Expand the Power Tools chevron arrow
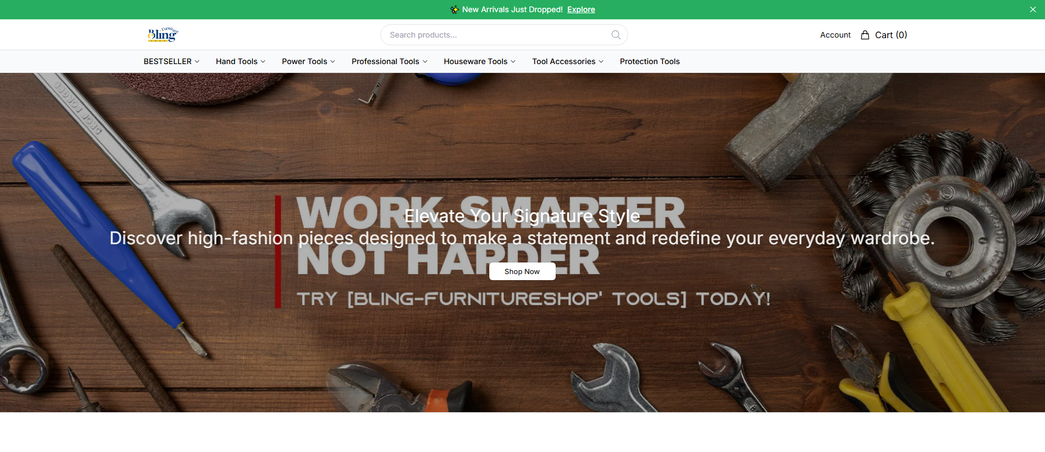This screenshot has width=1045, height=452. 333,61
